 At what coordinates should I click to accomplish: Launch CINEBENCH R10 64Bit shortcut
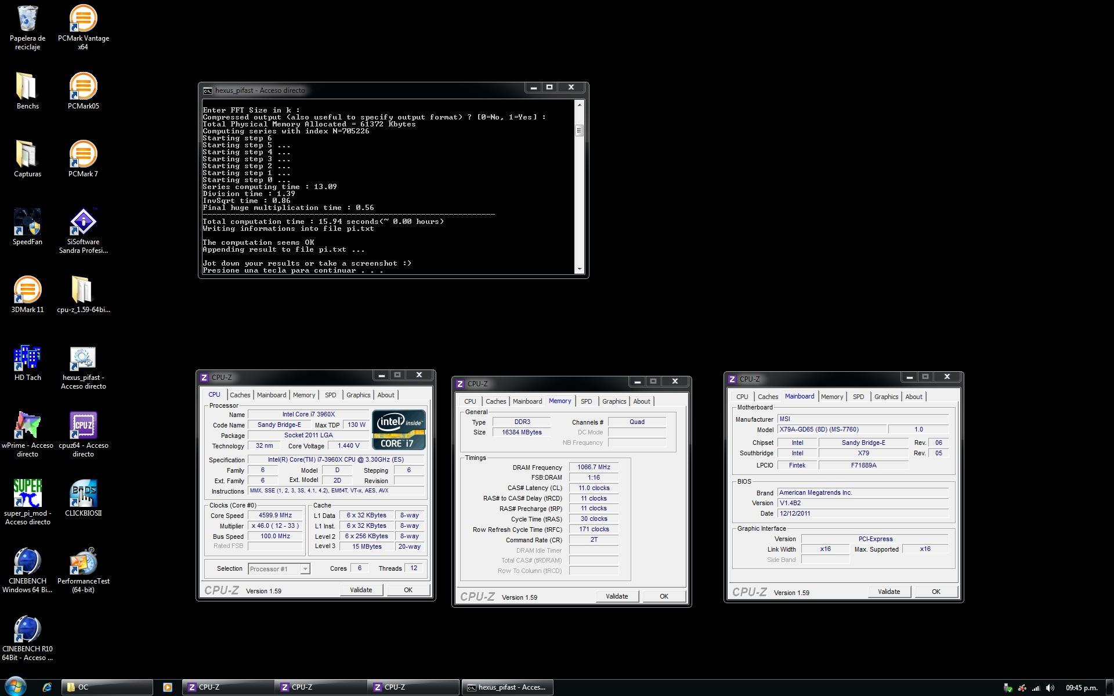click(27, 638)
